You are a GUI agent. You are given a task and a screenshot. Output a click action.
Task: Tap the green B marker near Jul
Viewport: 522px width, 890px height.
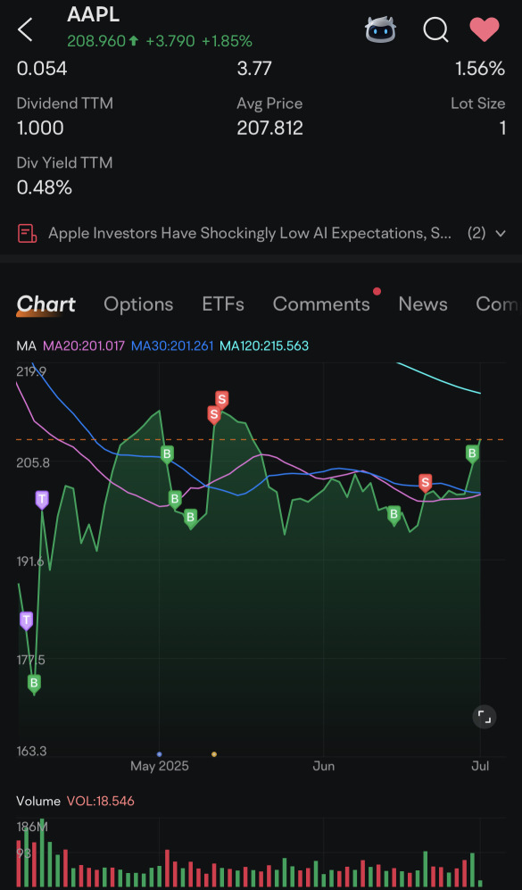[471, 453]
